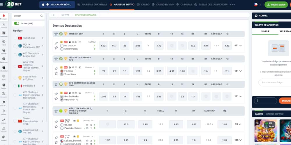Click the Aplicación Móvil button
Viewport: 291px width, 145px height.
57,5
